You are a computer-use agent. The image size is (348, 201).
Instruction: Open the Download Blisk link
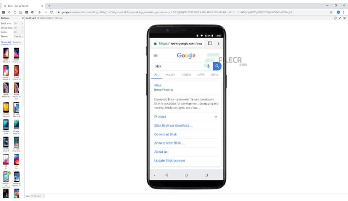(x=166, y=135)
